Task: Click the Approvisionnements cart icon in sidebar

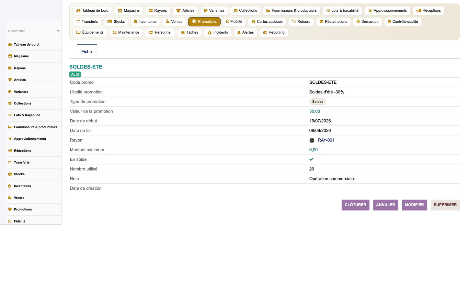Action: [10, 139]
